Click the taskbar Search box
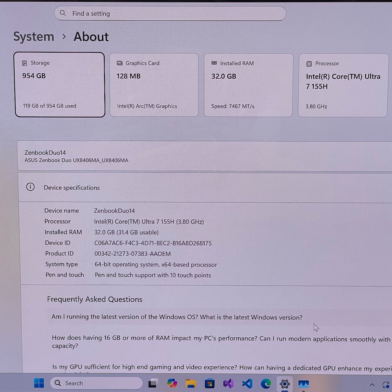The height and width of the screenshot is (392, 392). pyautogui.click(x=96, y=383)
